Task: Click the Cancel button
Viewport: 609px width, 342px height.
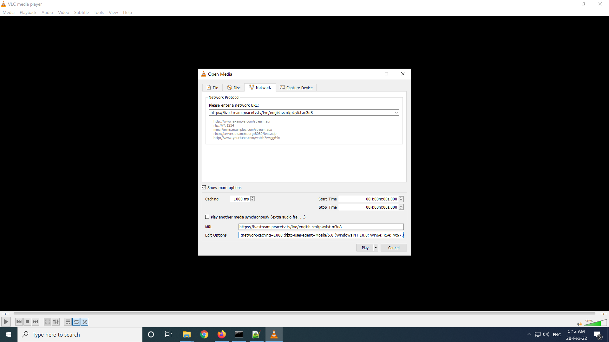Action: (393, 247)
